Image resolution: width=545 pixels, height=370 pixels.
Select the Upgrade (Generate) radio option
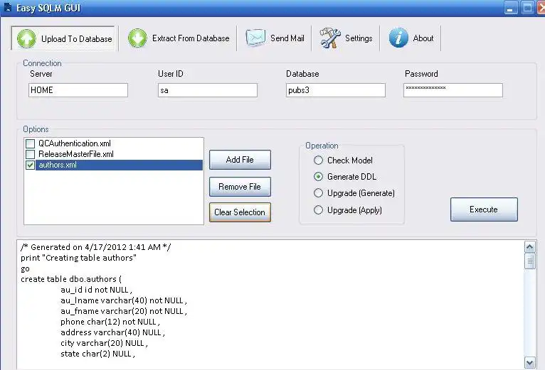point(318,193)
